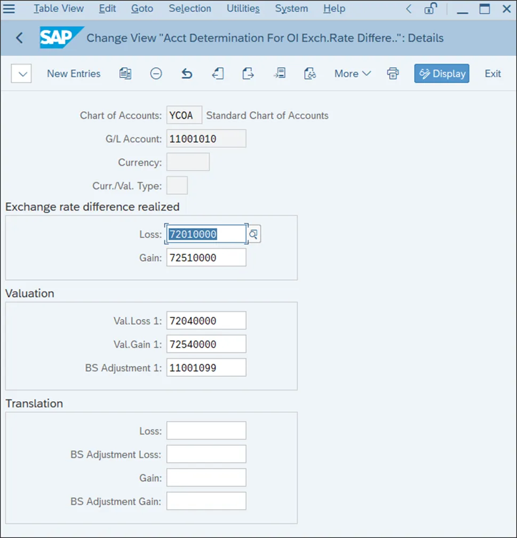The height and width of the screenshot is (538, 517).
Task: Click the Copy As toolbar icon
Action: (125, 74)
